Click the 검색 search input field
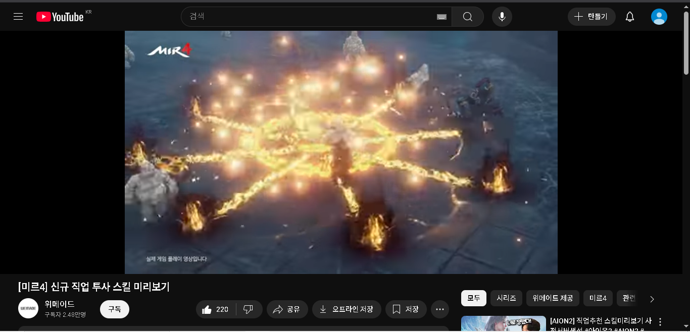The height and width of the screenshot is (332, 690). tap(308, 17)
